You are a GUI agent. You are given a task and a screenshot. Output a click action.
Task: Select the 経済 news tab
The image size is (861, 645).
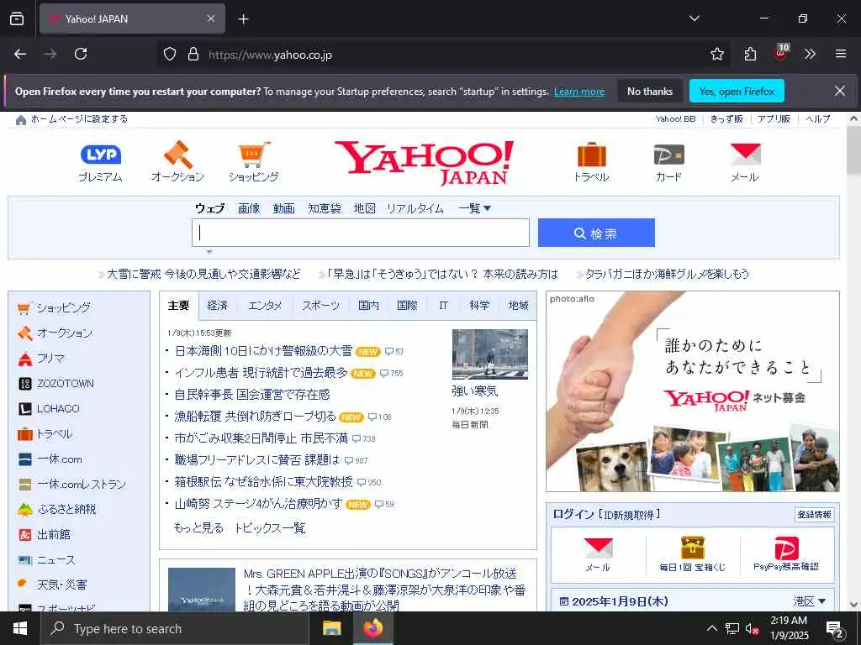tap(218, 306)
